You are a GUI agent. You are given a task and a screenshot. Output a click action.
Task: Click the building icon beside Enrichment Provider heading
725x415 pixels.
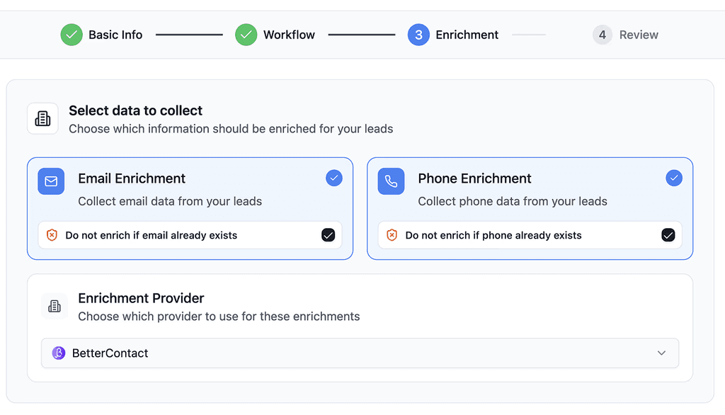(55, 305)
